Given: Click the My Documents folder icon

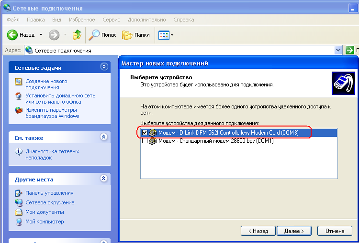Looking at the screenshot, I should [19, 212].
